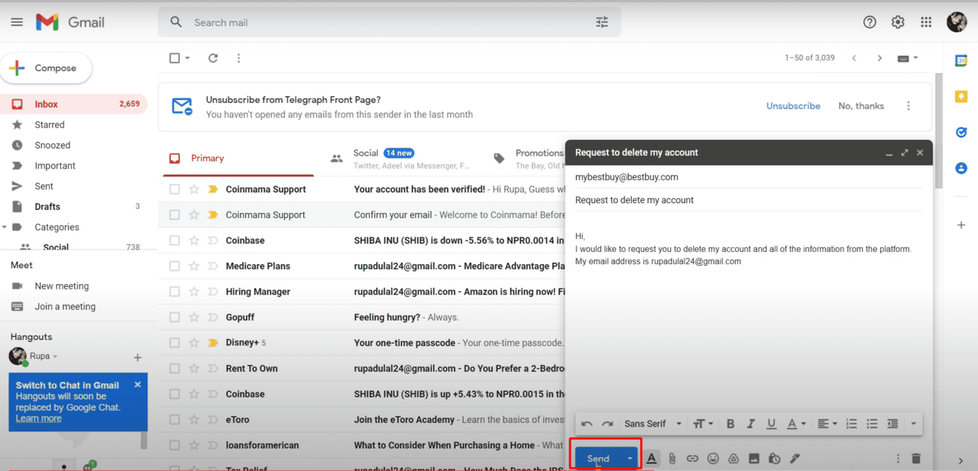Open the text color dropdown
Image resolution: width=978 pixels, height=471 pixels.
click(796, 424)
